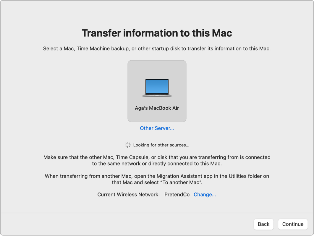
Task: Click the blue screen of the laptop image
Action: tap(157, 86)
